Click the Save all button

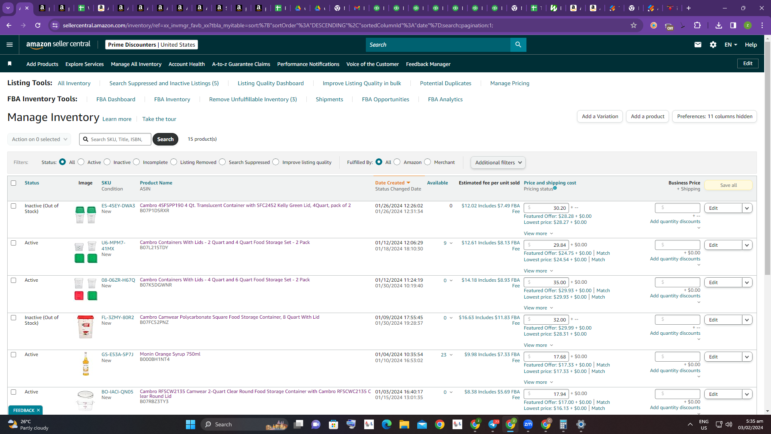(x=728, y=185)
